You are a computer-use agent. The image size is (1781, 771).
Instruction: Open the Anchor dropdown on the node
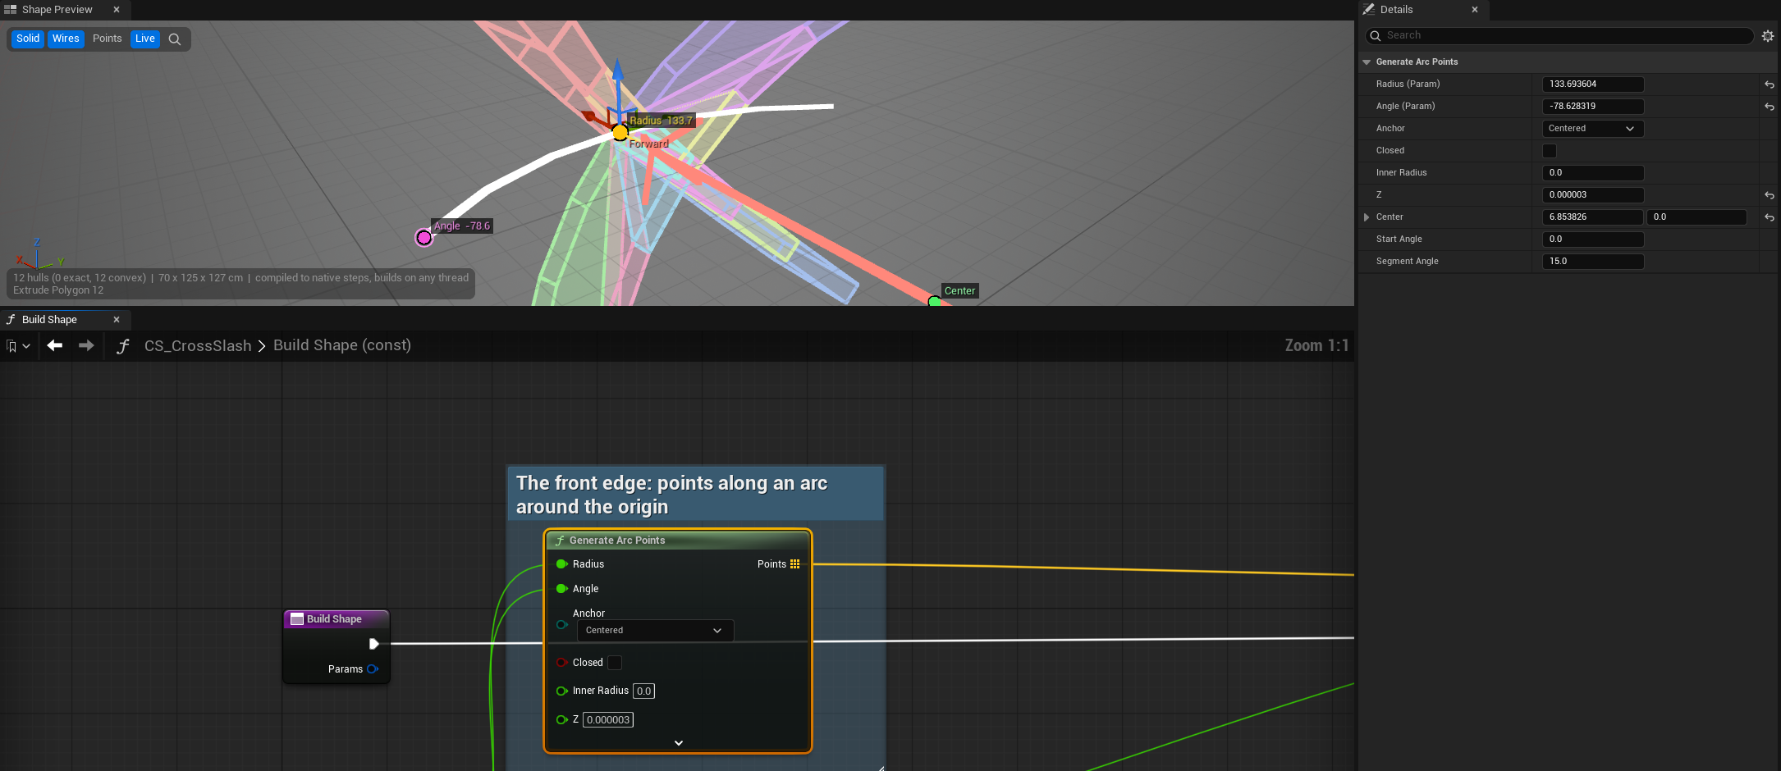pyautogui.click(x=655, y=631)
